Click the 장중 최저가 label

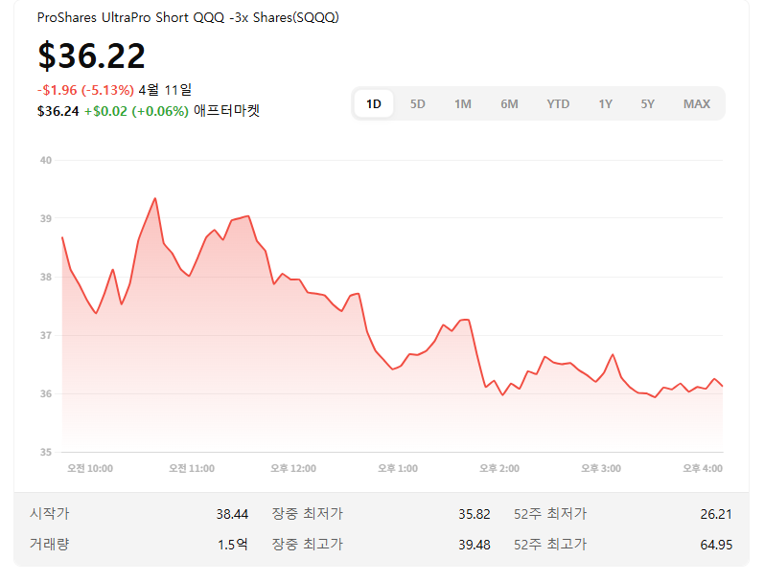[x=308, y=514]
